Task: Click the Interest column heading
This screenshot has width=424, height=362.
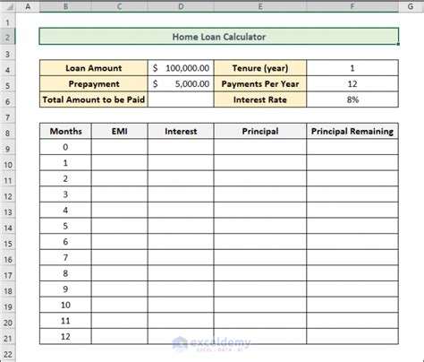Action: click(181, 131)
